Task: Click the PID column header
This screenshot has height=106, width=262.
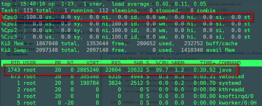Action: (15, 63)
